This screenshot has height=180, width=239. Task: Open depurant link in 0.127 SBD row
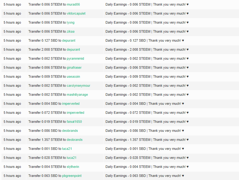pos(69,40)
